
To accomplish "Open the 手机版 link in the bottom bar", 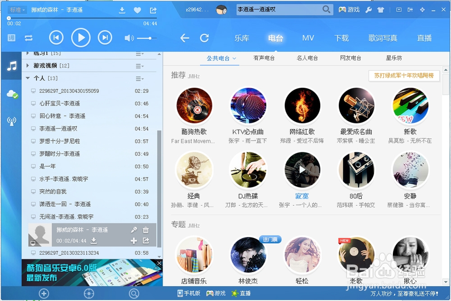I will click(x=189, y=293).
